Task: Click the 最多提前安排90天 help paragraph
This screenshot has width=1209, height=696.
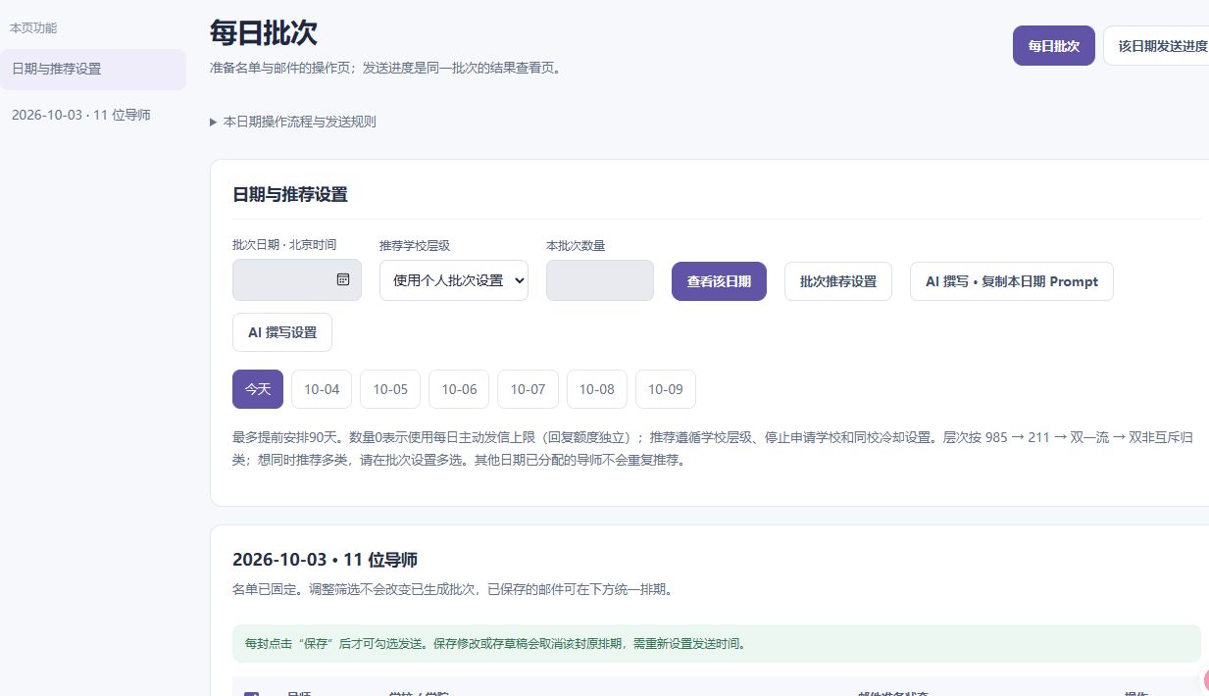Action: click(713, 448)
